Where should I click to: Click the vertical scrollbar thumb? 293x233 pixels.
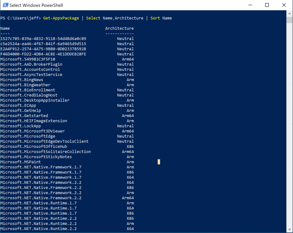point(289,20)
